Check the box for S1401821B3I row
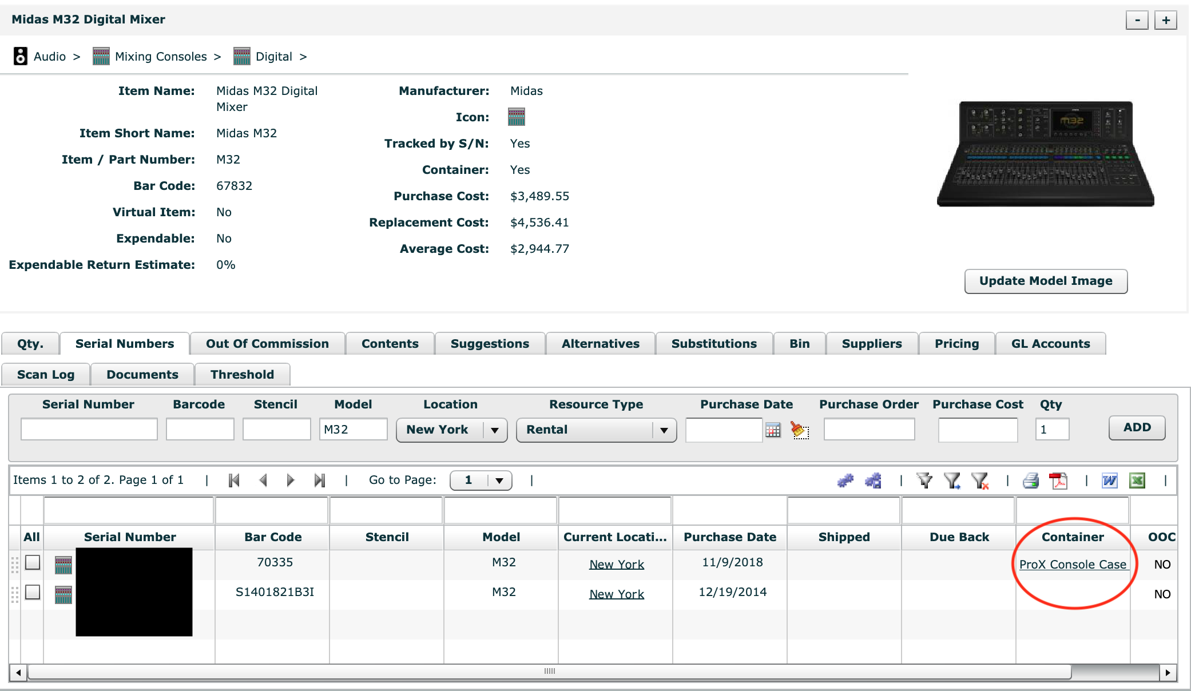The image size is (1191, 691). point(33,593)
